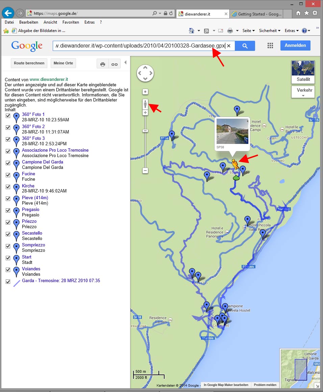
Task: Uncheck the Kirche map marker
Action: click(8, 187)
